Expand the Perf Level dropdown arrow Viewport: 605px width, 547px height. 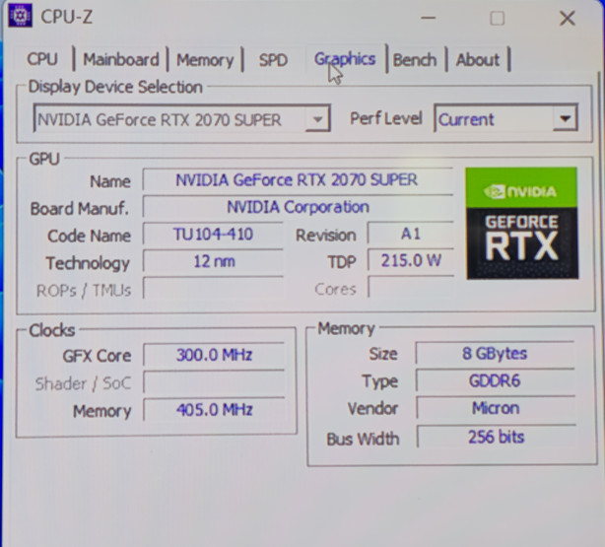coord(564,119)
